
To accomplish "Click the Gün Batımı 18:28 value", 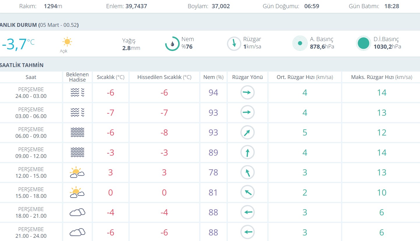I will click(392, 6).
